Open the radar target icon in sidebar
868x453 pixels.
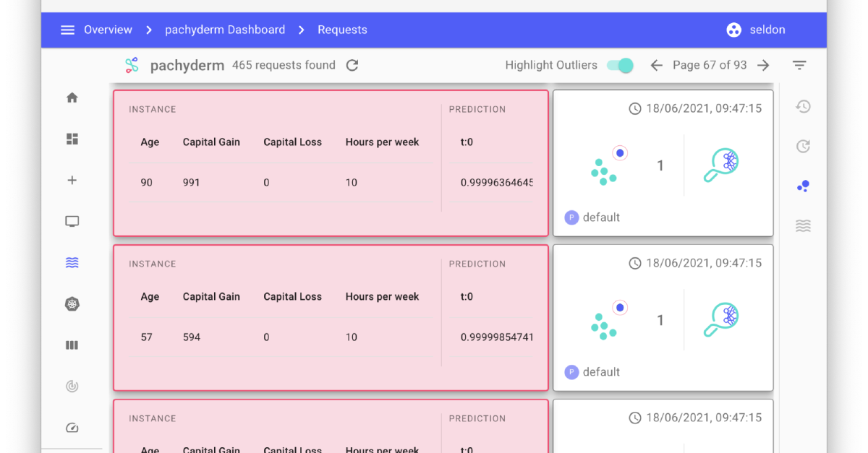pos(72,387)
